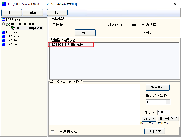This screenshot has width=181, height=137.
Task: Click the application logo in title bar
Action: pos(4,4)
